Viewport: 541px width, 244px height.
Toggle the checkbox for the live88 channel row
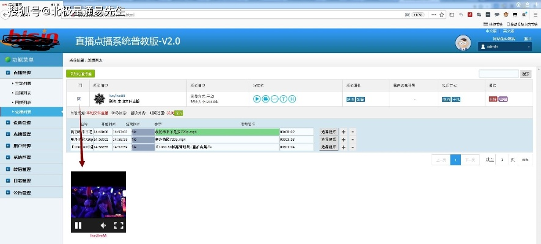[x=78, y=98]
